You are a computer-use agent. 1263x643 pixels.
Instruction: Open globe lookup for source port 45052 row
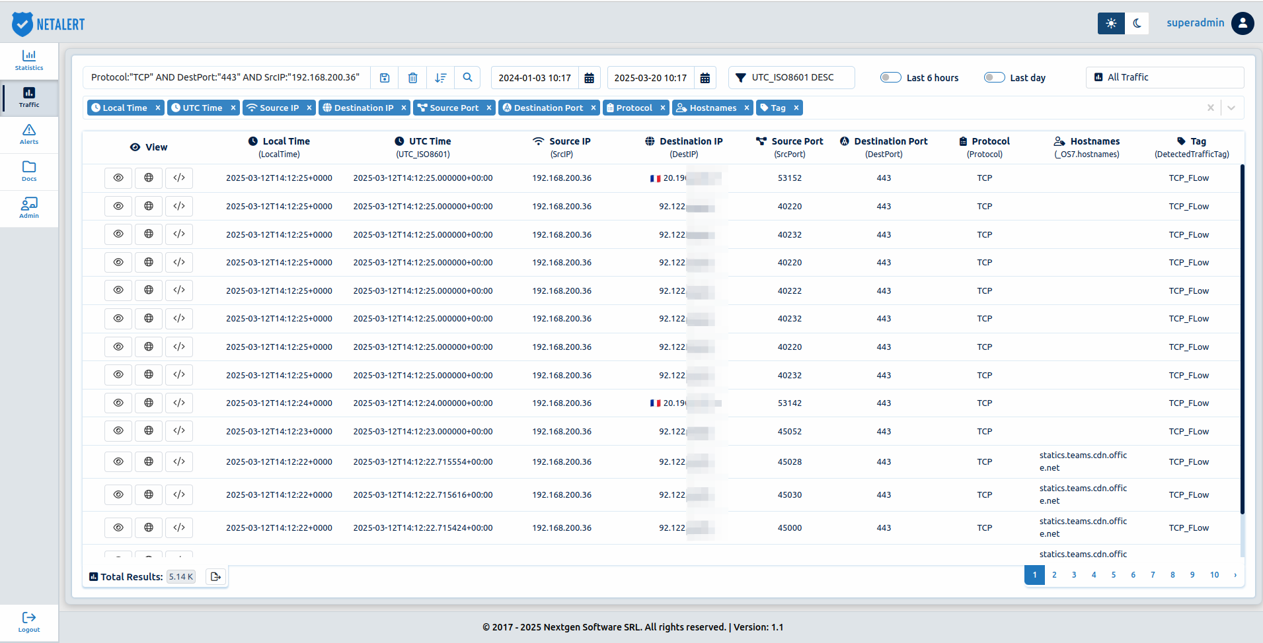click(149, 430)
